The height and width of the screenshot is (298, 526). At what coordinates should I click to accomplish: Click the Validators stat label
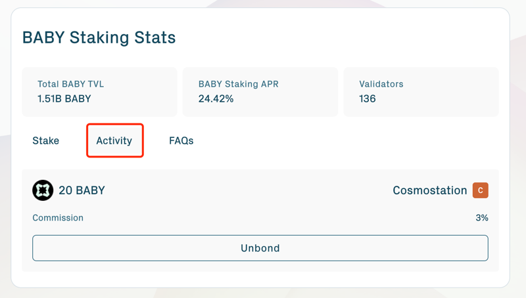click(x=381, y=84)
